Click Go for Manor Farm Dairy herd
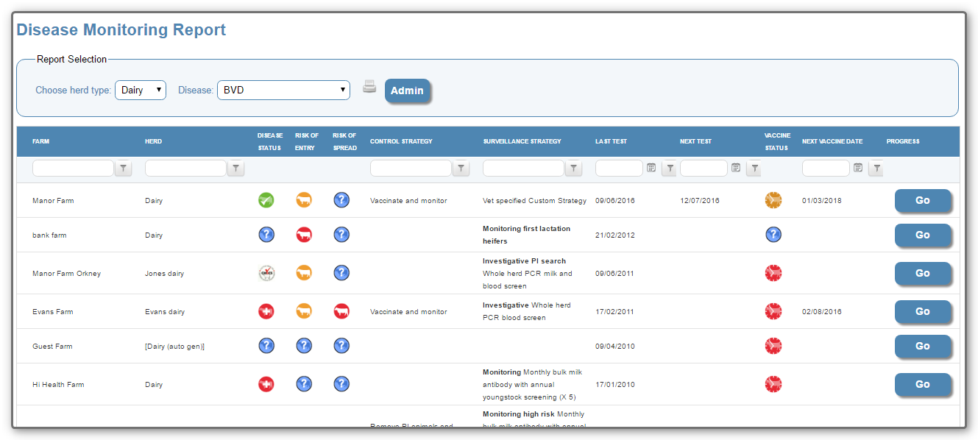Screen dimensions: 978x440 923,200
